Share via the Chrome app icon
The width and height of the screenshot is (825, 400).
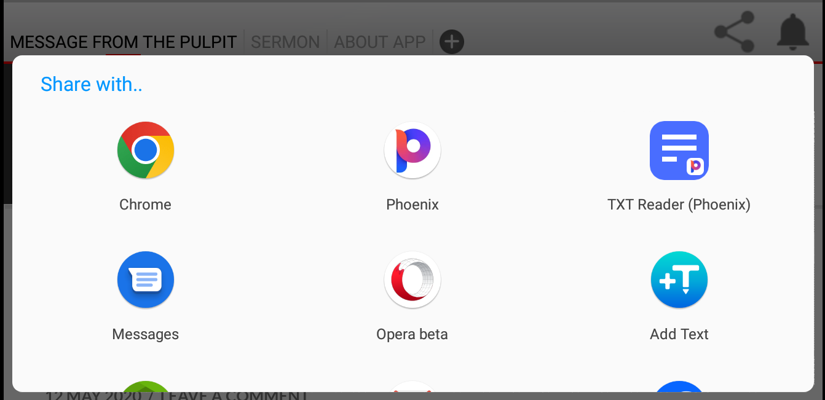click(x=146, y=151)
